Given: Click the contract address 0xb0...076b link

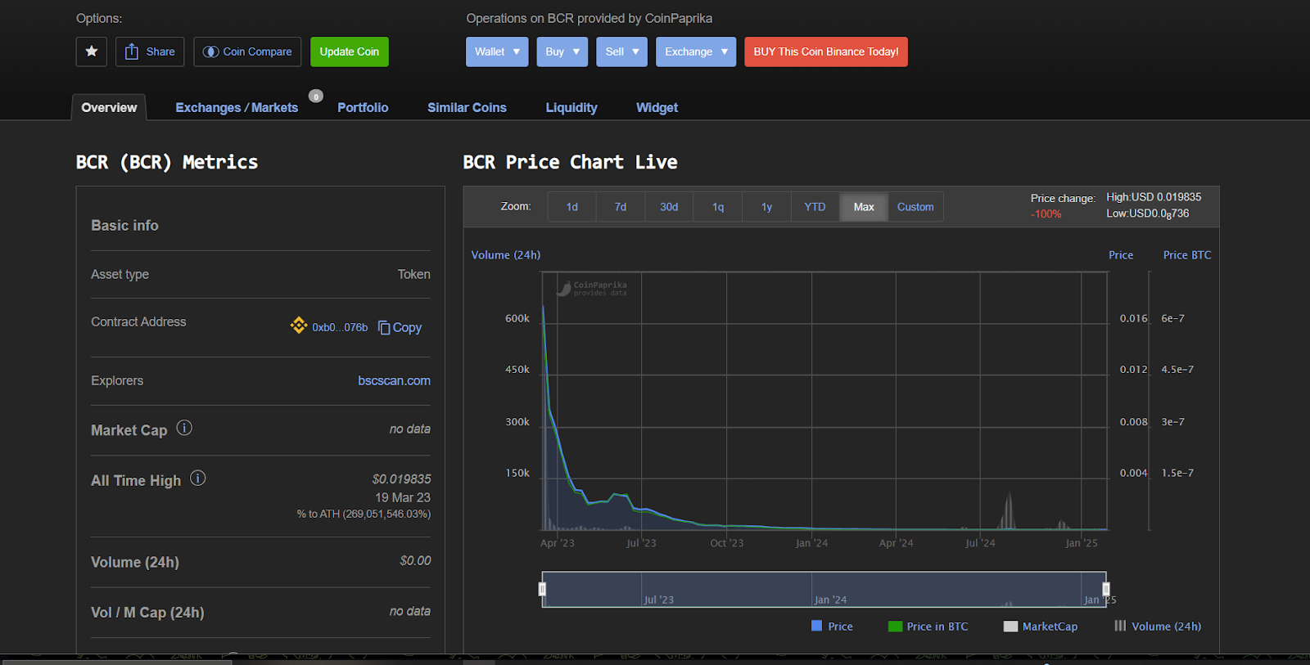Looking at the screenshot, I should pos(340,327).
